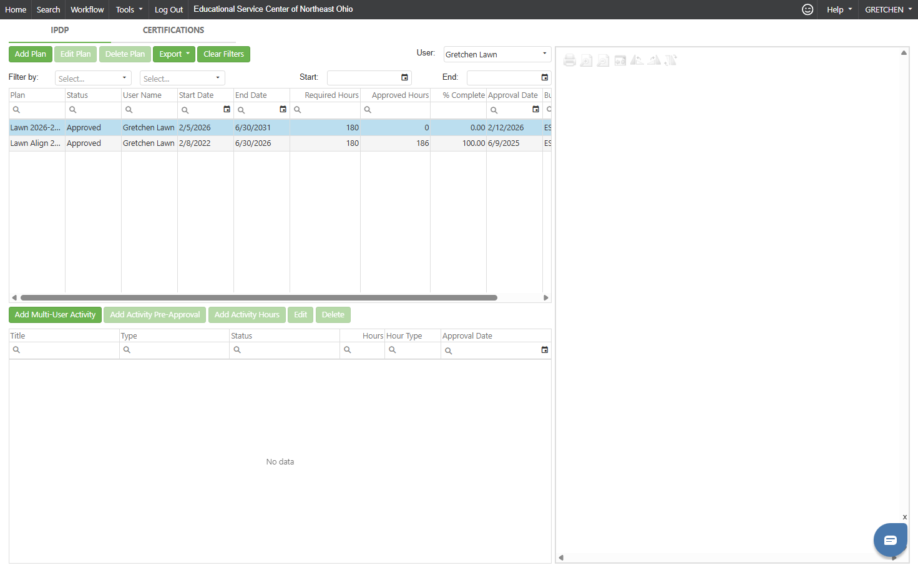This screenshot has height=568, width=918.
Task: Rotate document left with viewer icon
Action: click(637, 60)
